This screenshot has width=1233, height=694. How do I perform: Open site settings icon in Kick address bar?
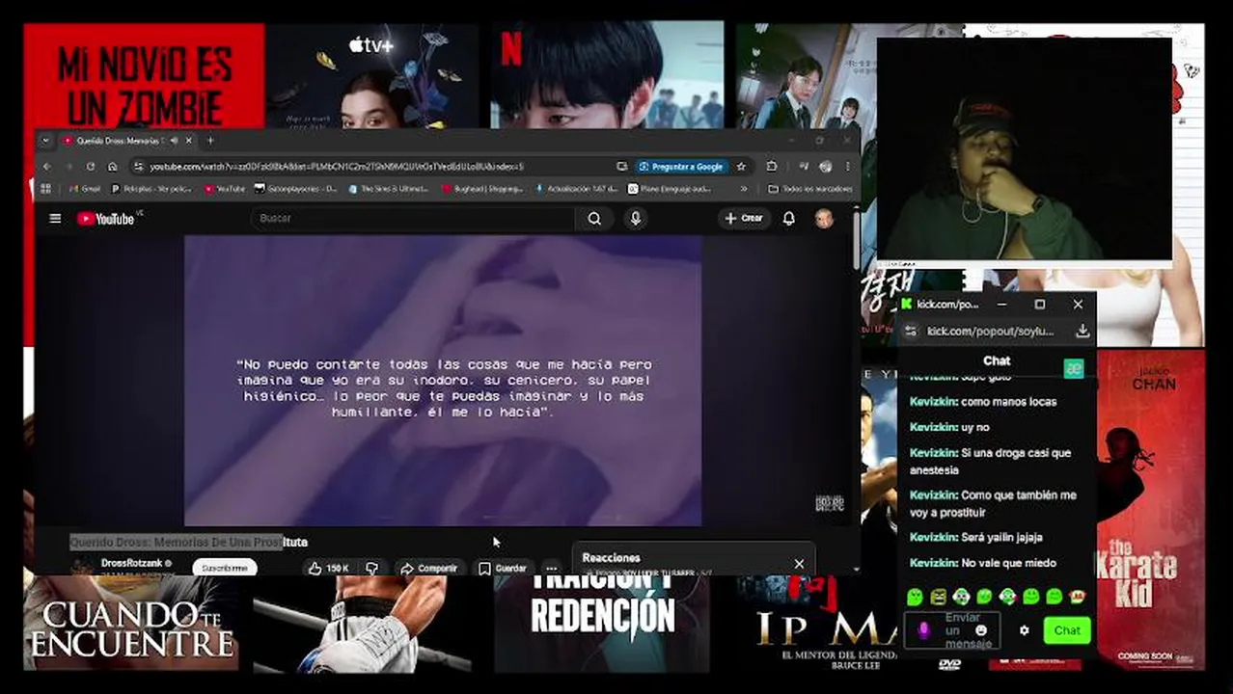(912, 331)
